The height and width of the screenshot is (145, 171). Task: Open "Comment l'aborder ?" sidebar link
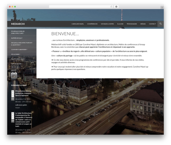(19, 49)
